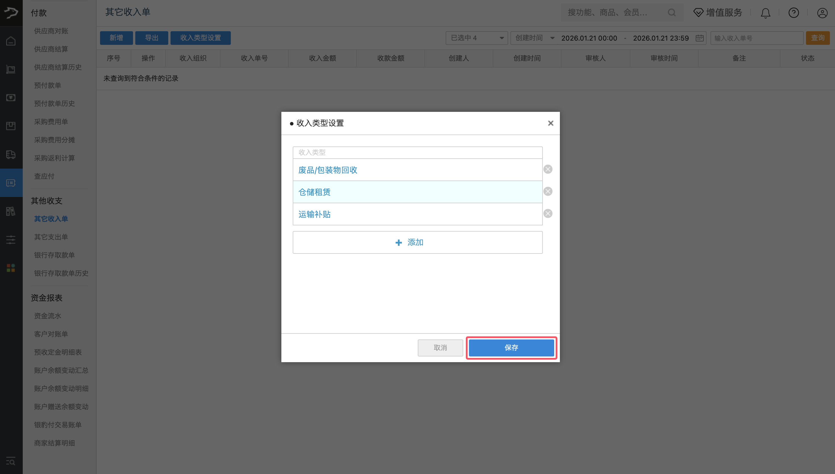Delete the 仓储租赁 income type entry

548,191
